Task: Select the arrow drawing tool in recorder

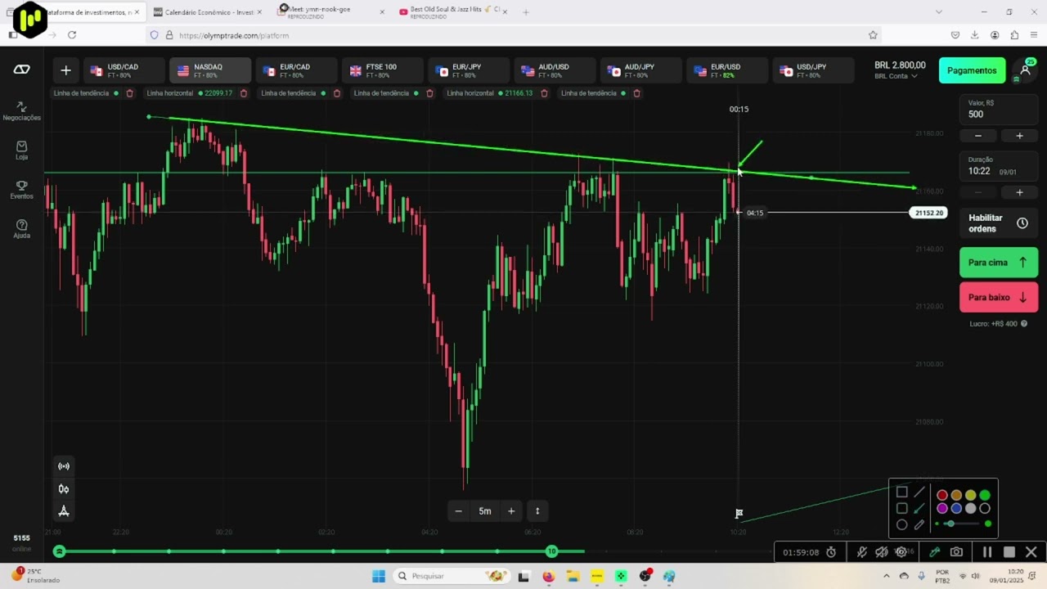Action: coord(919,509)
